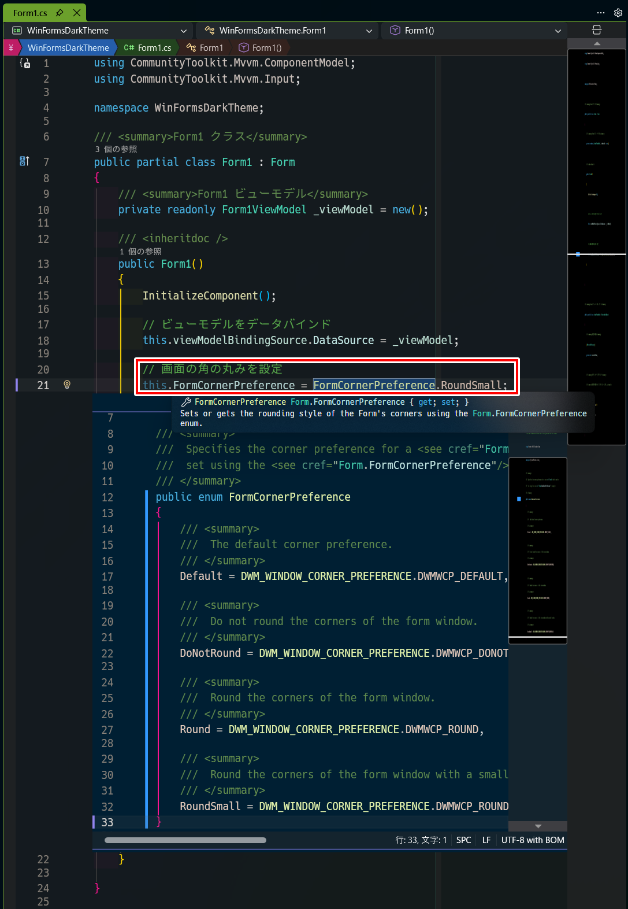Click the '1 個の参照' reference link
The height and width of the screenshot is (909, 628).
140,252
